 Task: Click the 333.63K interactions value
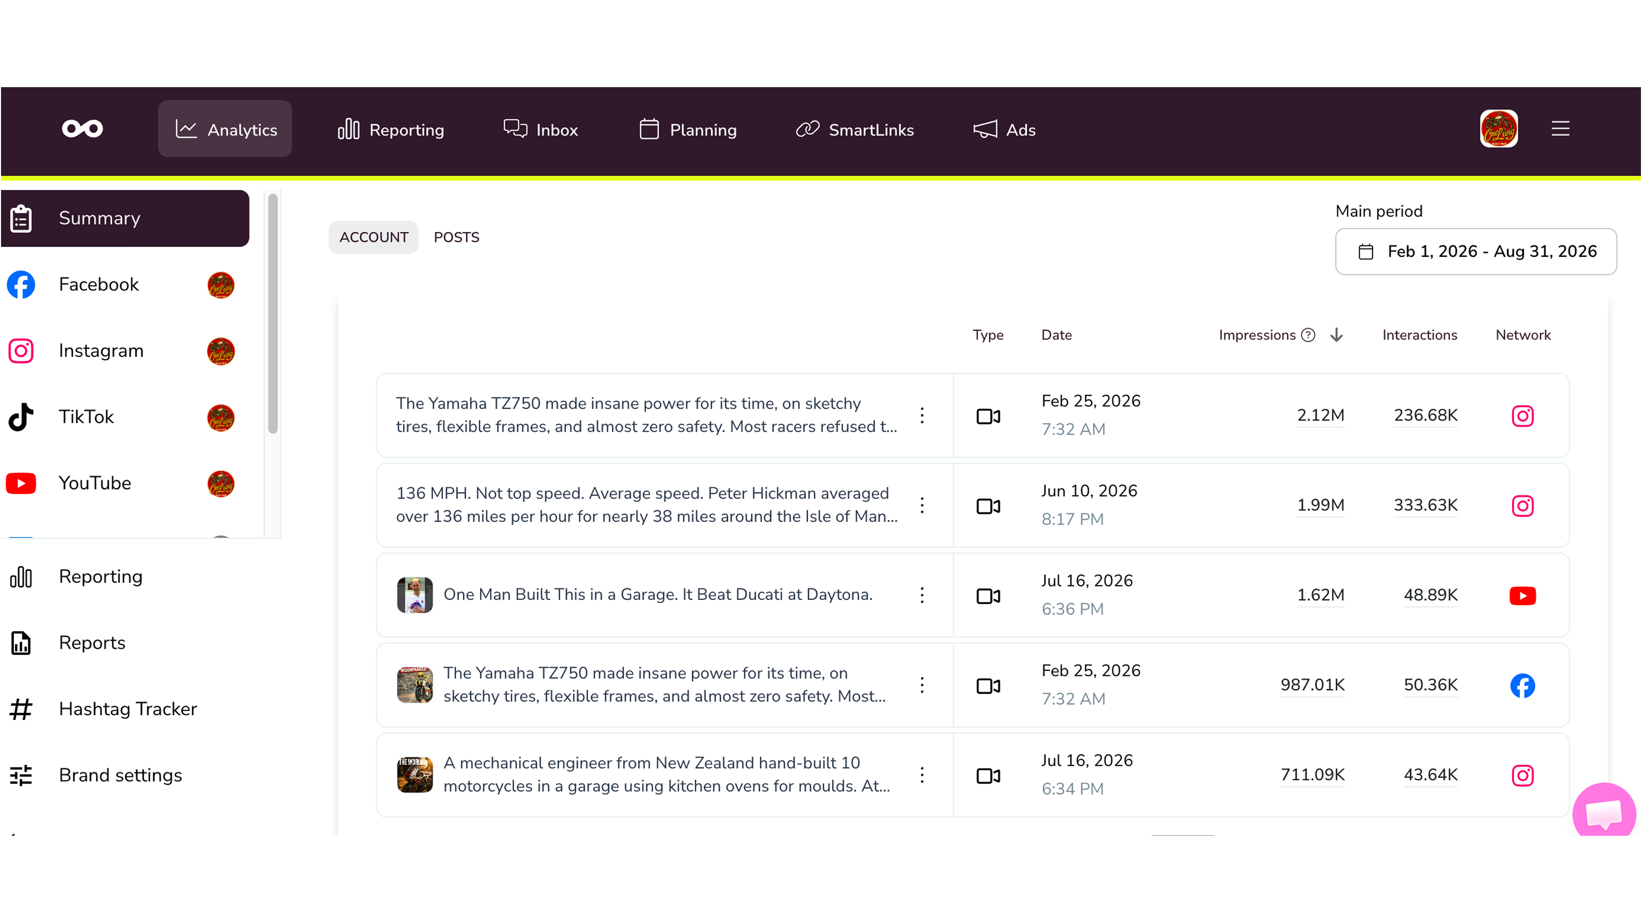click(x=1425, y=505)
